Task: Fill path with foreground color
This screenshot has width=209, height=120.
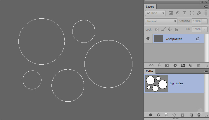Action: tap(151, 115)
